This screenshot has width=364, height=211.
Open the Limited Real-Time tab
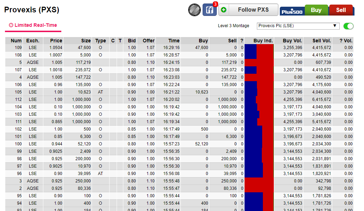tap(33, 25)
